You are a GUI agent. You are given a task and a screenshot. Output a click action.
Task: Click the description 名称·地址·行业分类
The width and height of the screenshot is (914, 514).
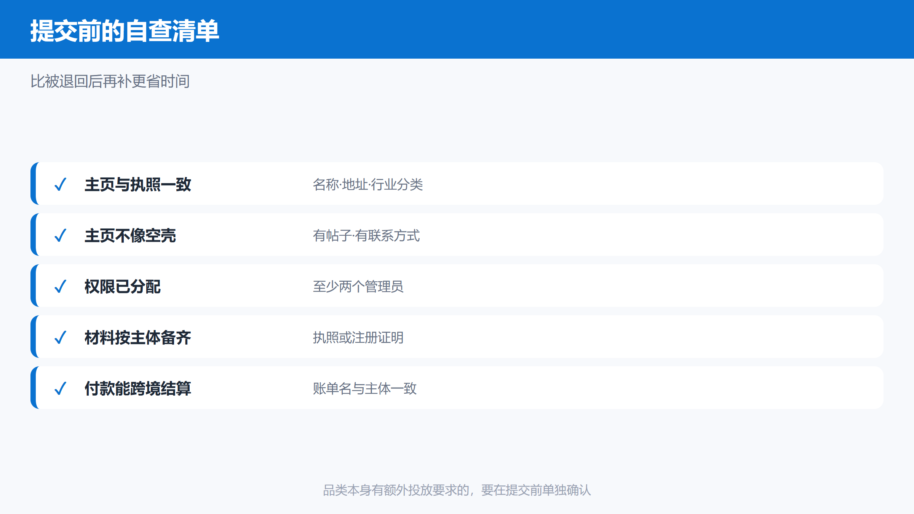(x=368, y=184)
